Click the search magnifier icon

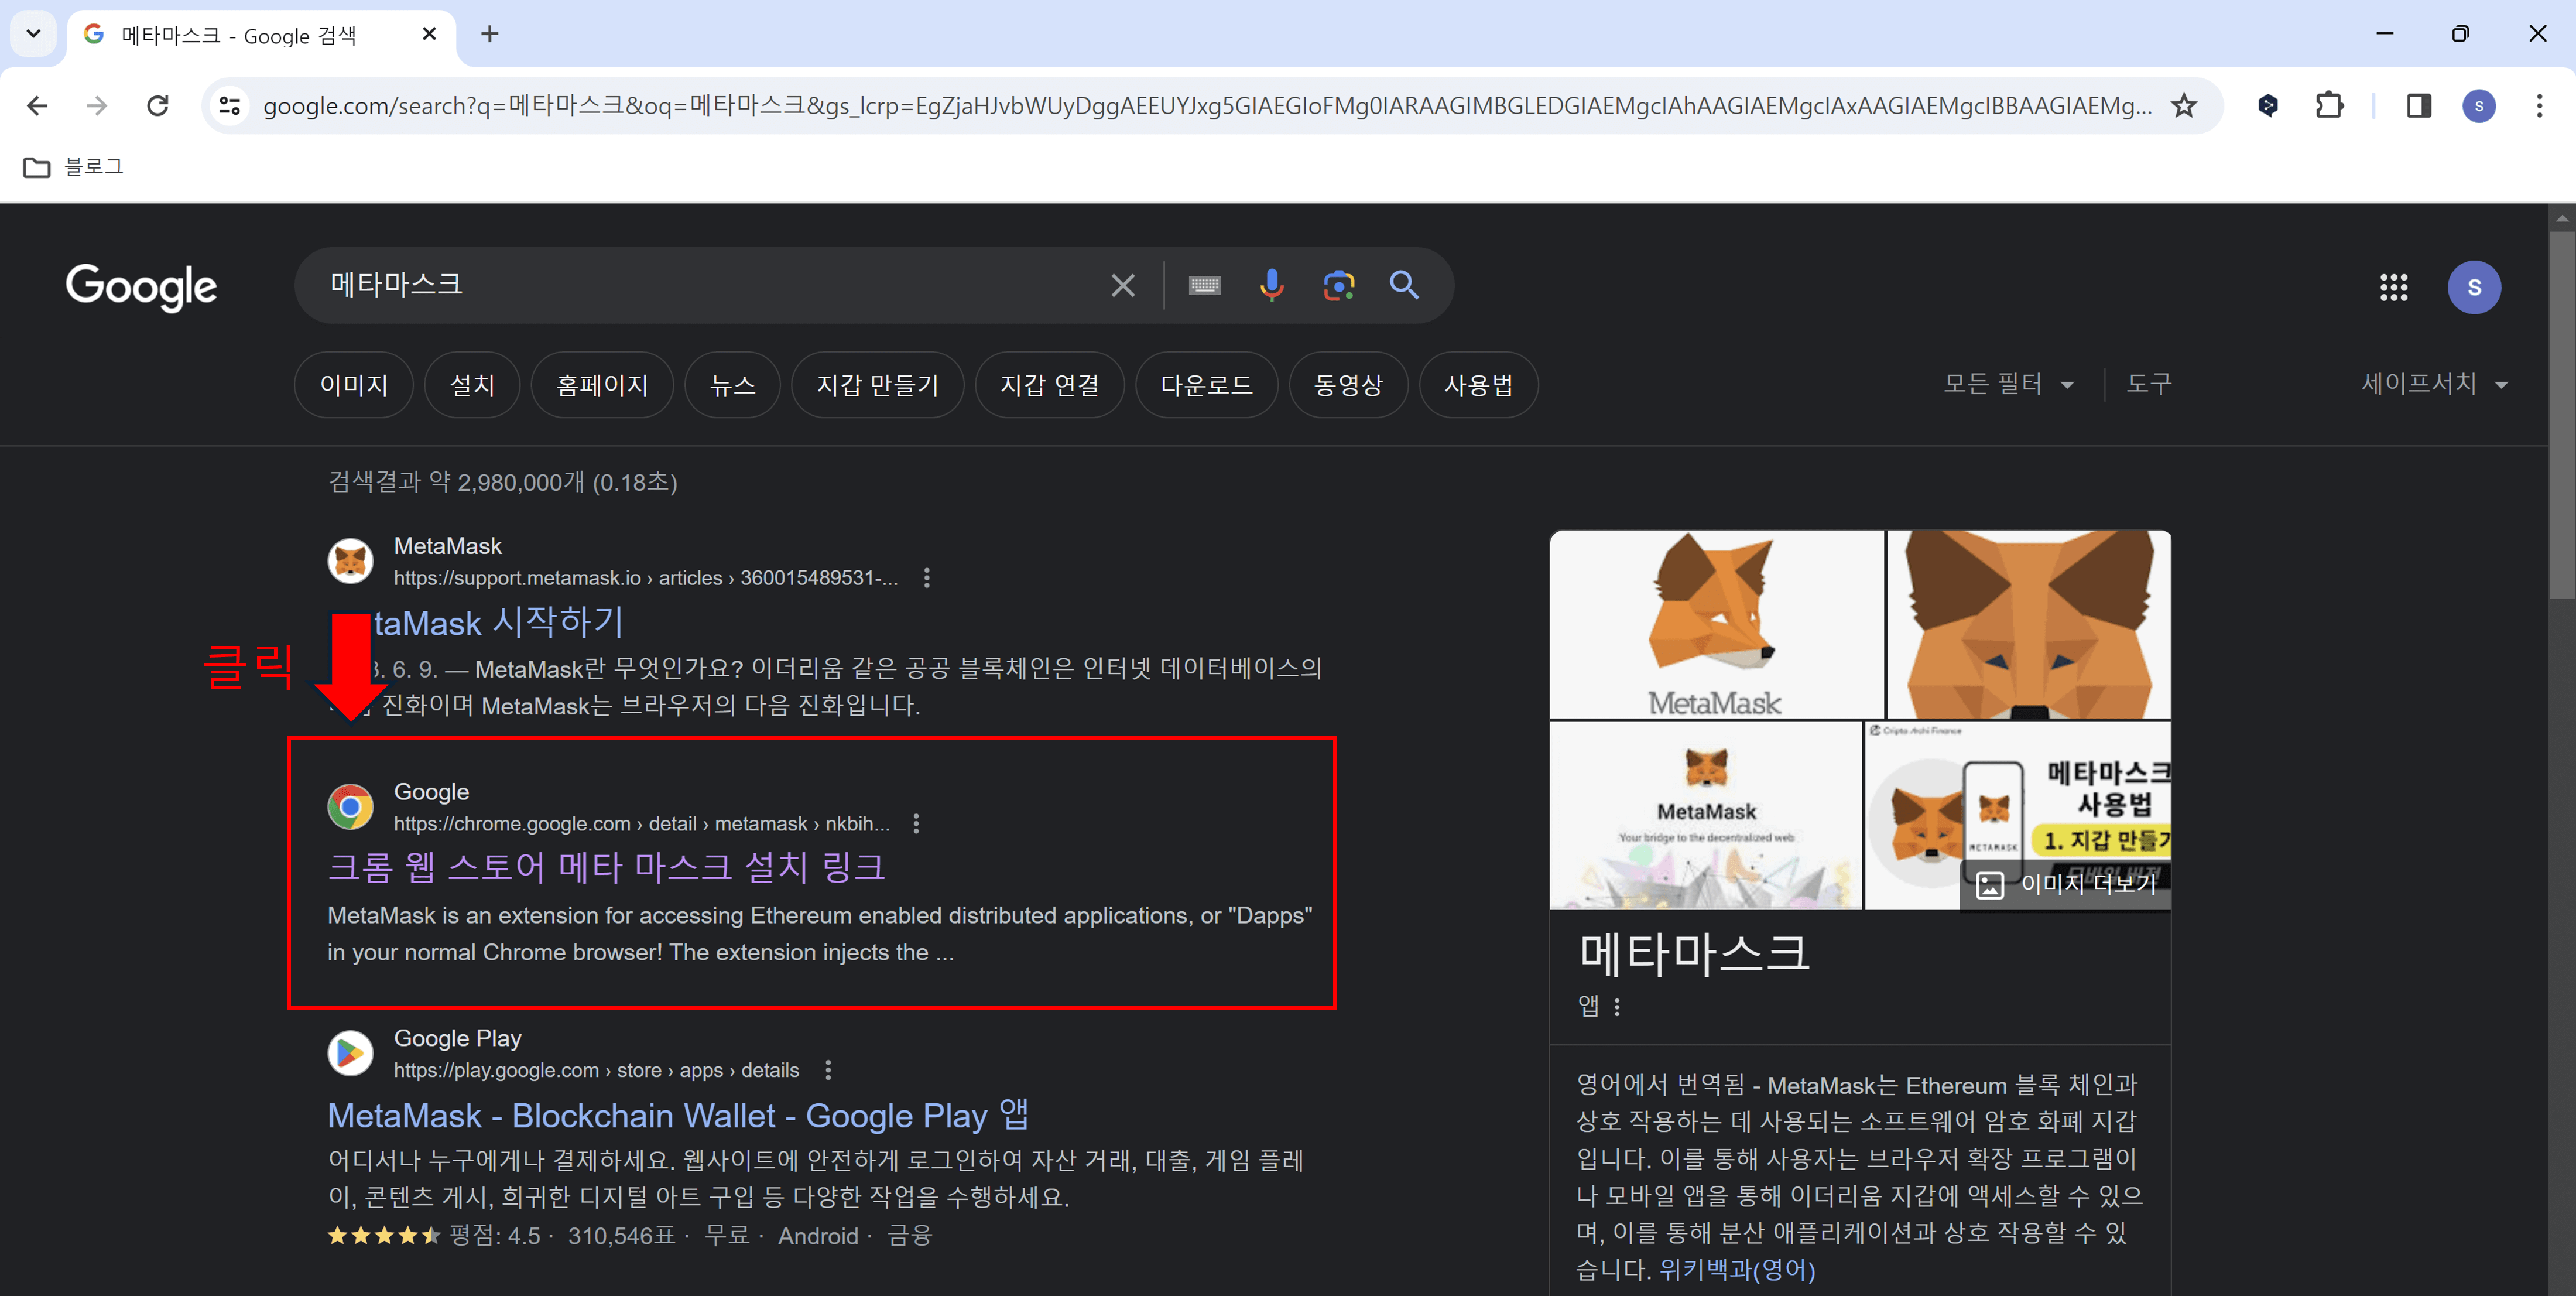coord(1404,285)
